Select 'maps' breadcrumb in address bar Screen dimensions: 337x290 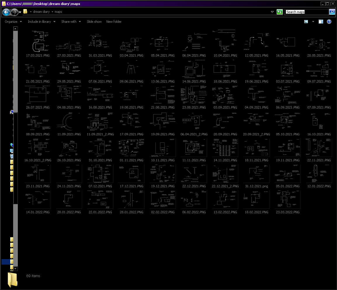tap(58, 12)
